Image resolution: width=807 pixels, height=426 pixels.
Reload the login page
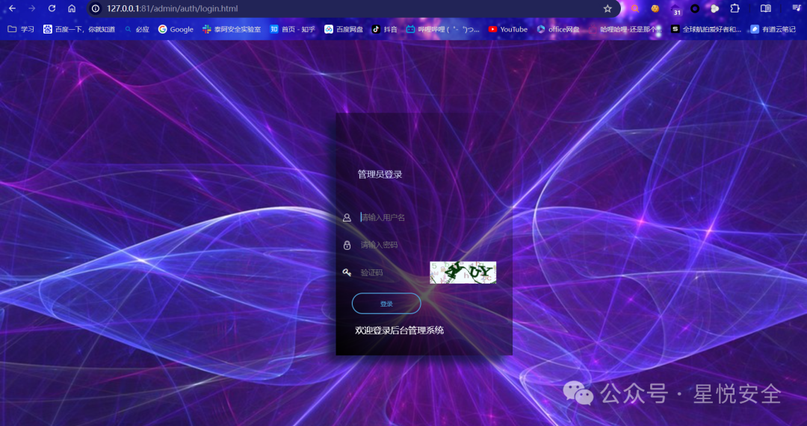pos(52,8)
